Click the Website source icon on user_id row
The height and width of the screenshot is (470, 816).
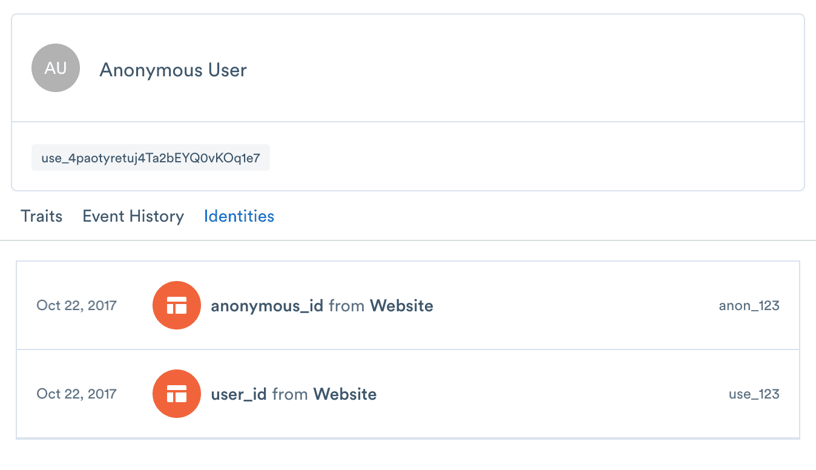point(176,394)
